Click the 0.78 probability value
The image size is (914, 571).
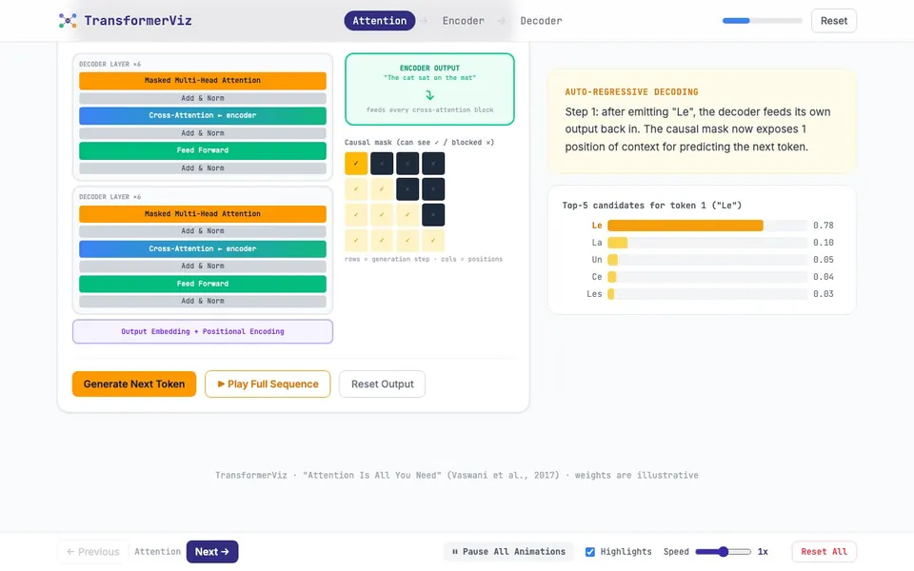[823, 226]
